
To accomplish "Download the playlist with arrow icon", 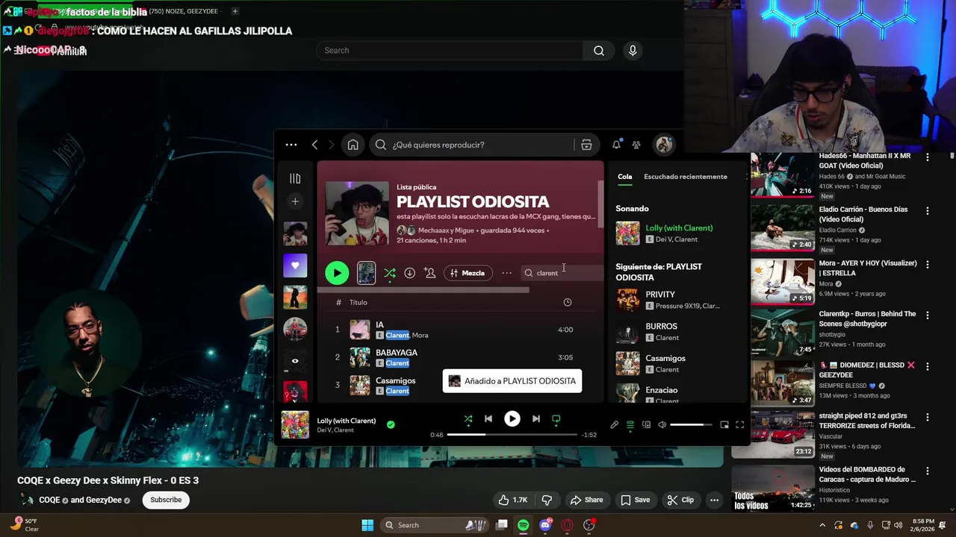I will (x=409, y=273).
